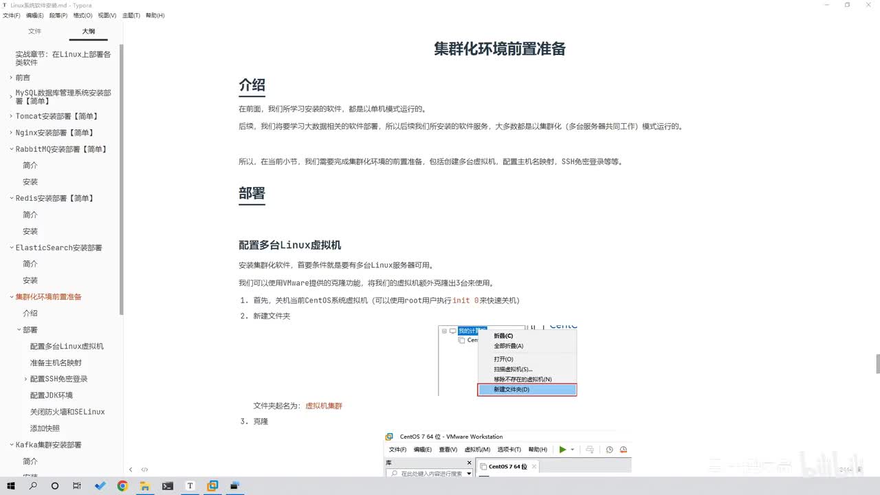The height and width of the screenshot is (495, 880).
Task: Open Cortana circle icon on taskbar
Action: pos(55,485)
